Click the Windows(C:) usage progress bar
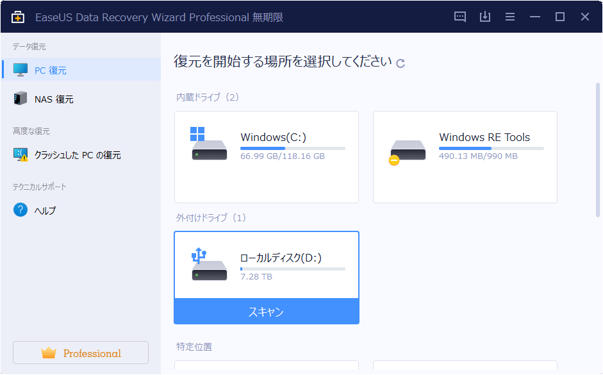This screenshot has width=603, height=375. click(x=293, y=149)
